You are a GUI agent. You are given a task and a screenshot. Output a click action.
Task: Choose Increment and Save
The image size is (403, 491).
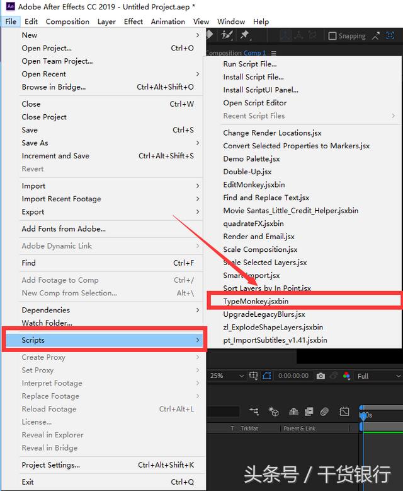coord(103,156)
